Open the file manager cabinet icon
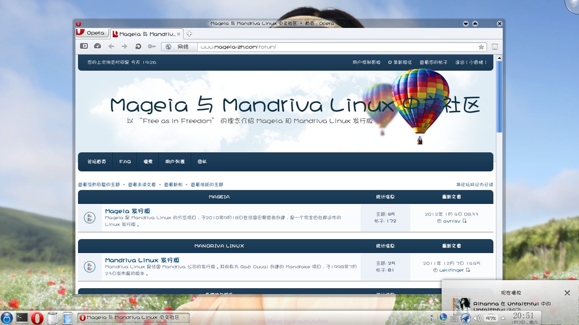The height and width of the screenshot is (325, 579). tap(67, 318)
